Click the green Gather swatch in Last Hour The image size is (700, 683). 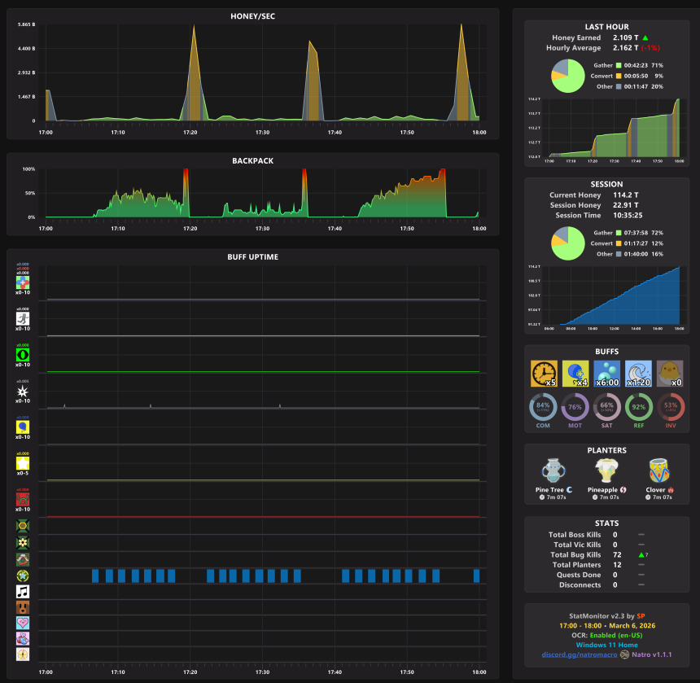pyautogui.click(x=619, y=65)
